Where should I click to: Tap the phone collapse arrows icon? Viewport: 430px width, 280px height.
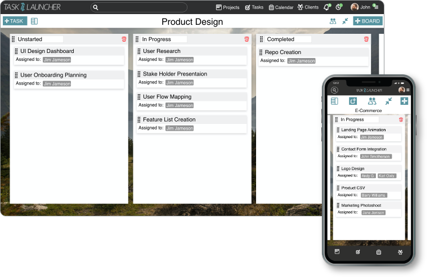[388, 101]
